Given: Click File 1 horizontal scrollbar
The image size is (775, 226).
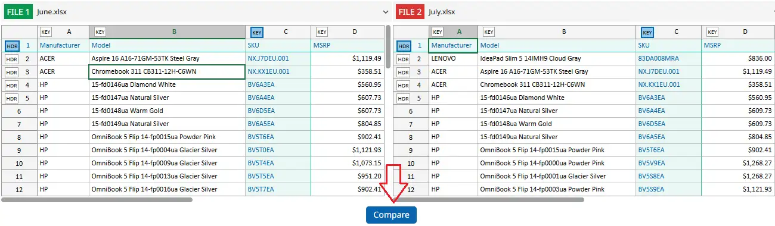Looking at the screenshot, I should (97, 200).
